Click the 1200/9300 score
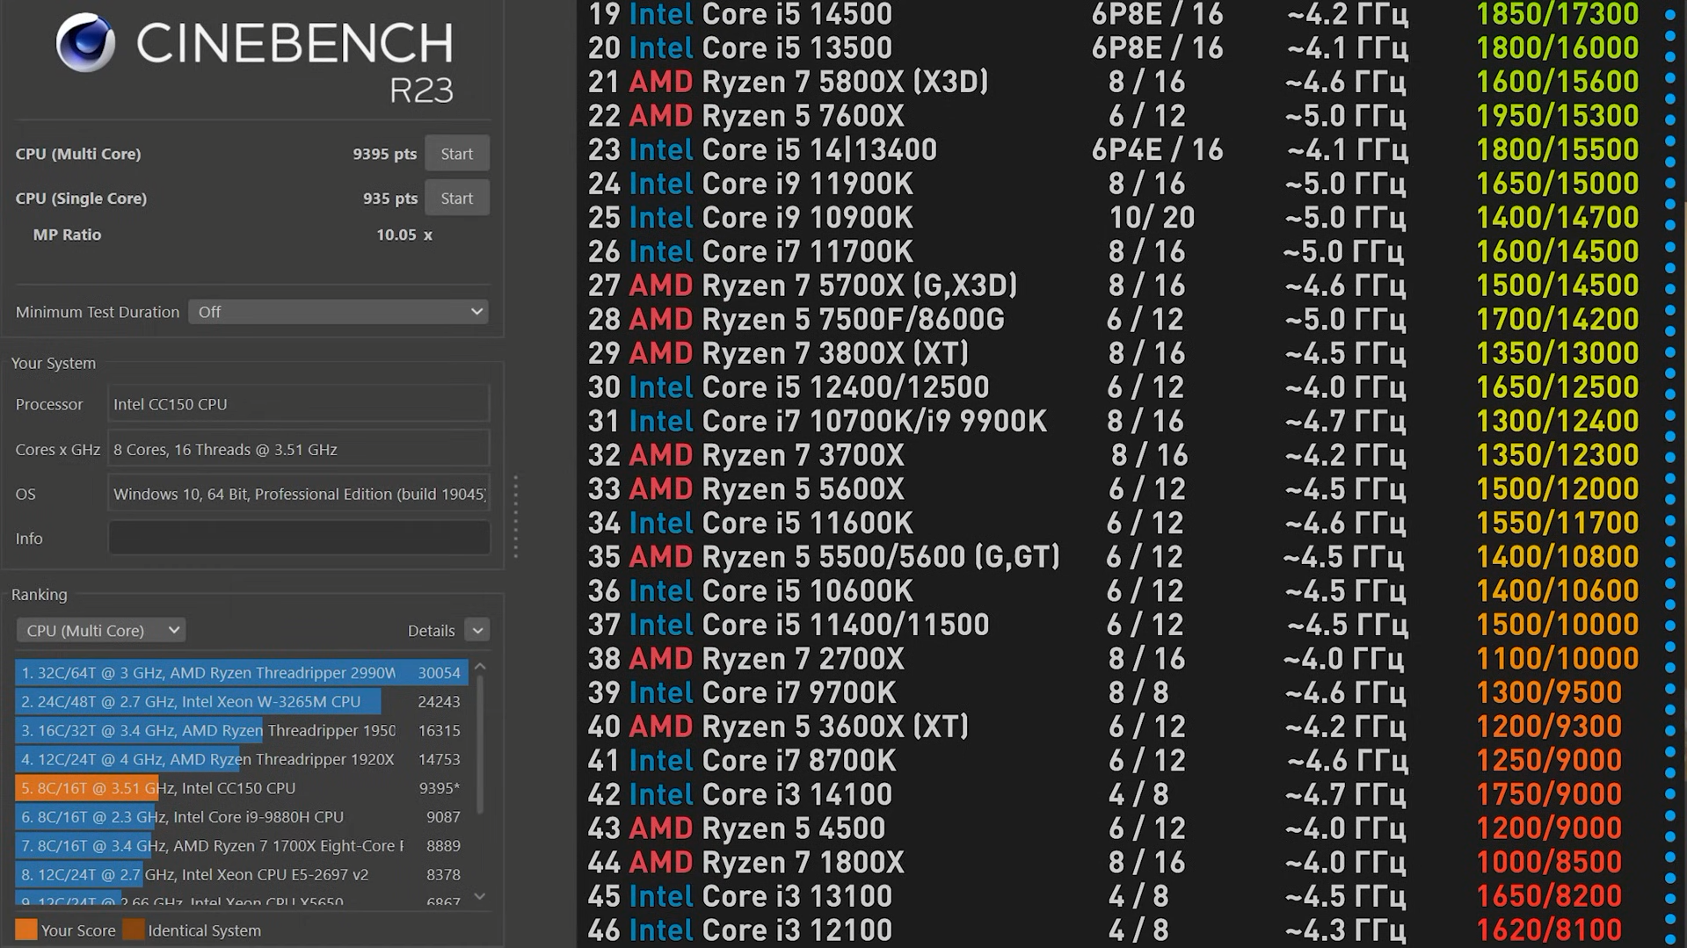The image size is (1687, 948). (x=1548, y=727)
